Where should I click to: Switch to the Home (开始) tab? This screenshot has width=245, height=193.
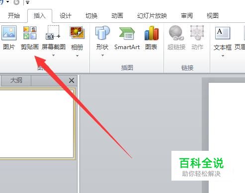click(13, 16)
